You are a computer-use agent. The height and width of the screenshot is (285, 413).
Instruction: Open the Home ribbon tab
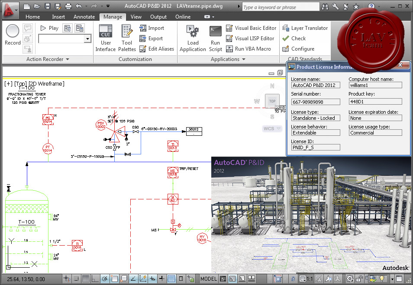pyautogui.click(x=32, y=17)
